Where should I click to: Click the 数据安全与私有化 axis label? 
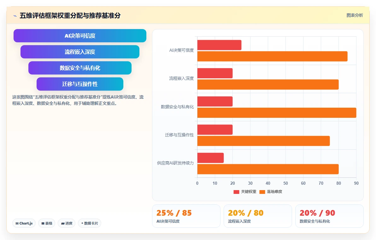point(177,107)
